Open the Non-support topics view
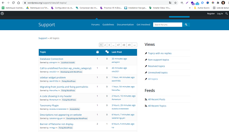The height and width of the screenshot is (132, 229). pos(158,60)
